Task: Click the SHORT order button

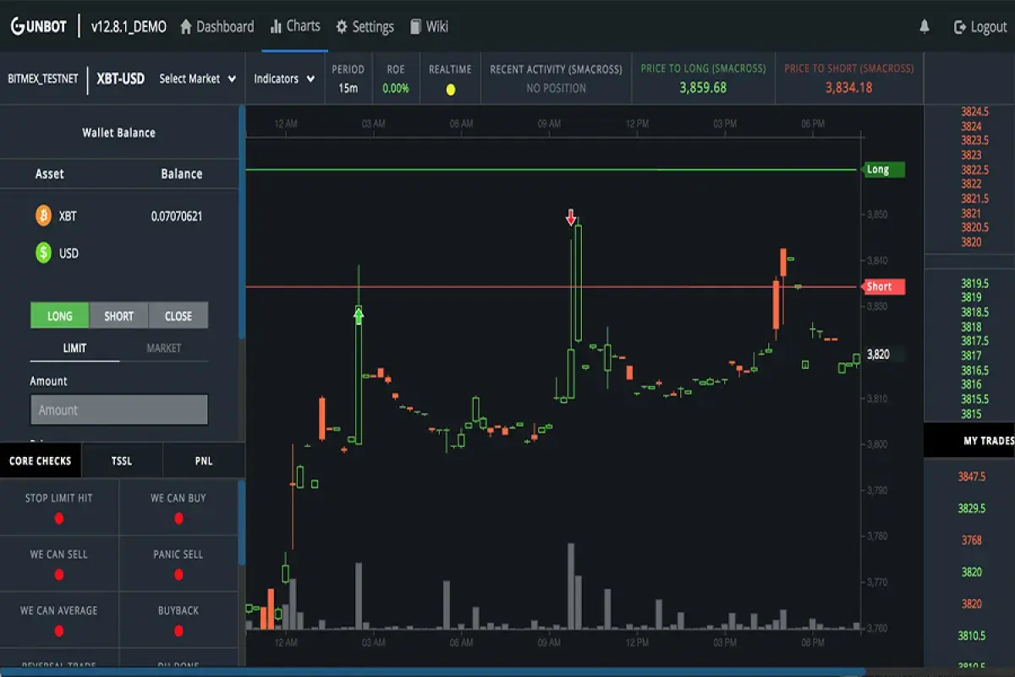Action: [x=118, y=316]
